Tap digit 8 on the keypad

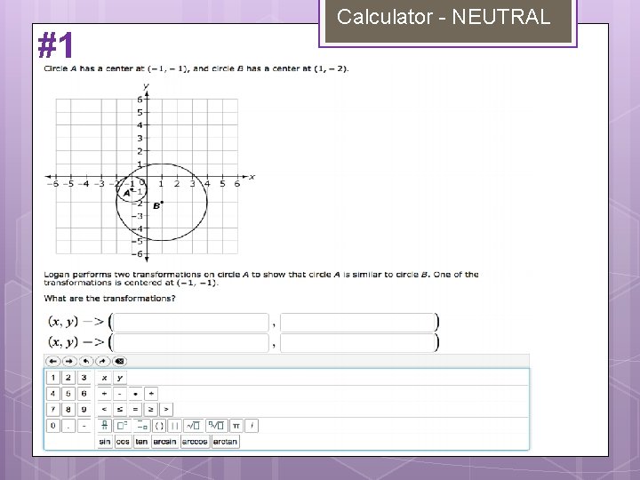(x=68, y=410)
